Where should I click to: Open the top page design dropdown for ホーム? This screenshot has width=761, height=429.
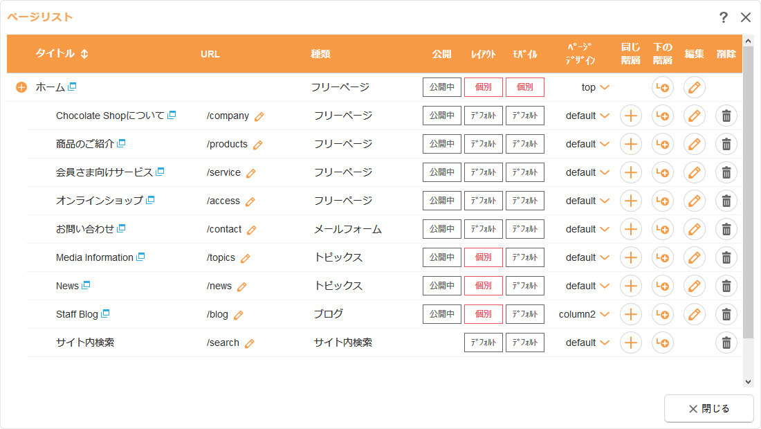click(x=605, y=87)
